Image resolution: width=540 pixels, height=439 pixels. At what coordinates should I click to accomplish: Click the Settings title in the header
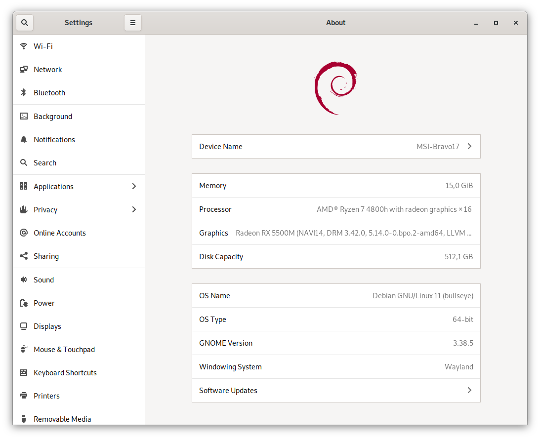79,23
